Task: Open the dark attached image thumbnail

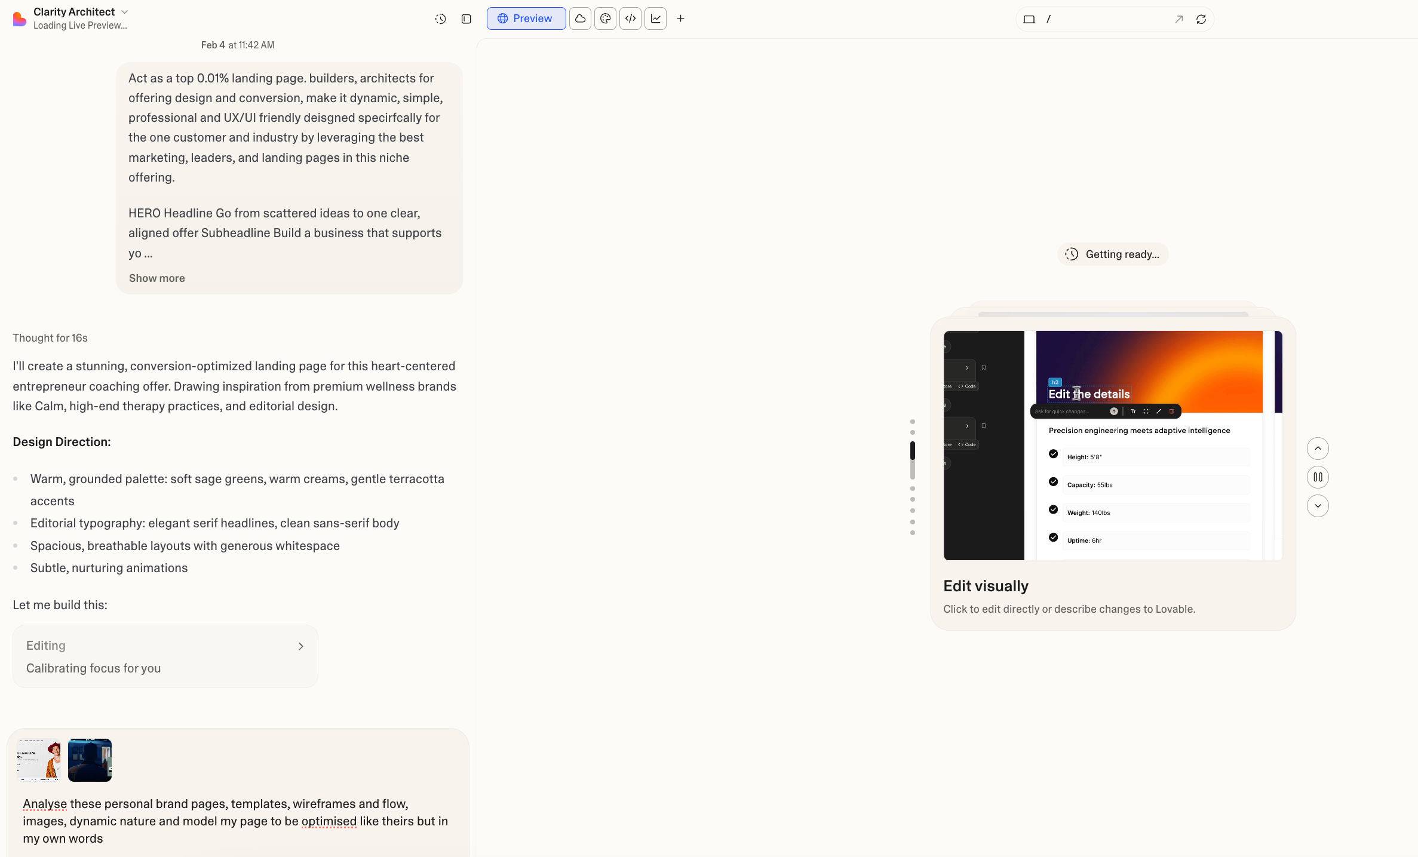Action: point(90,760)
